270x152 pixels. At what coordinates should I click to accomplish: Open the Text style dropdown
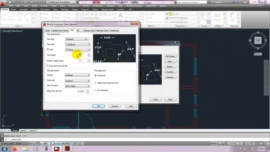click(76, 39)
